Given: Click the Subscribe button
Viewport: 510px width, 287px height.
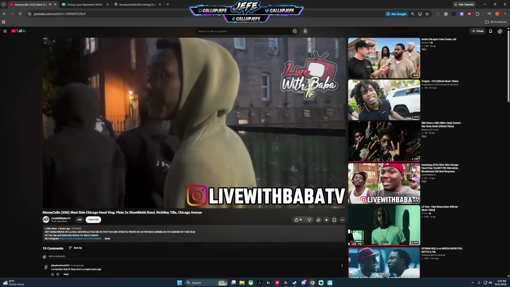Looking at the screenshot, I should (93, 220).
